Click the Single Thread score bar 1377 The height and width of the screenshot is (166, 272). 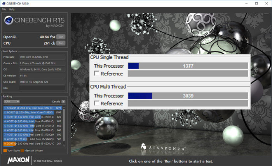pyautogui.click(x=188, y=66)
